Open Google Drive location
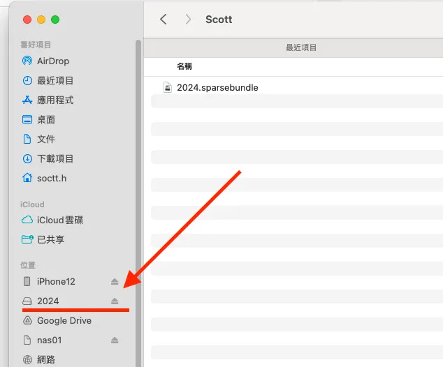This screenshot has height=367, width=443. 64,321
